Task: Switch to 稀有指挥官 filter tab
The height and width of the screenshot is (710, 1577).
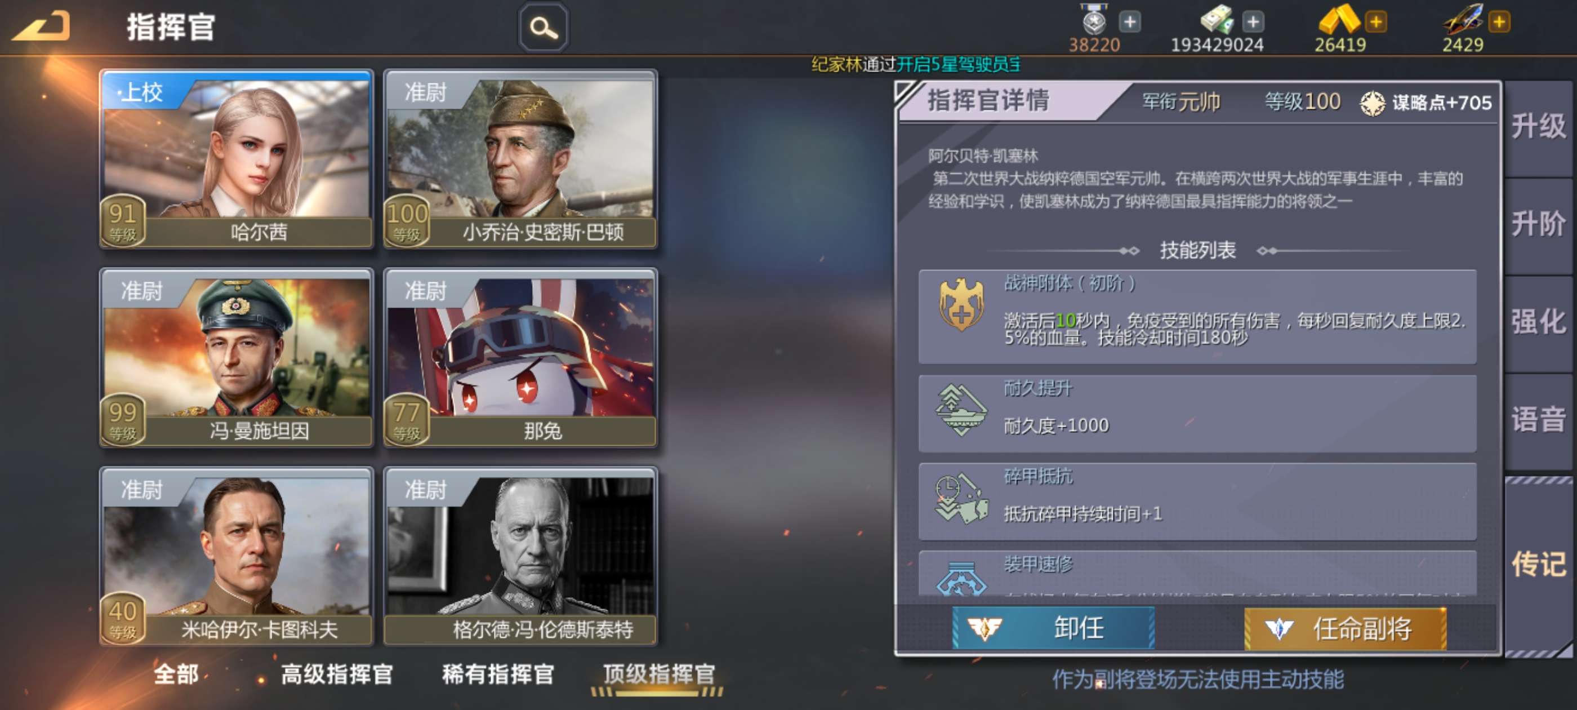Action: pos(498,674)
